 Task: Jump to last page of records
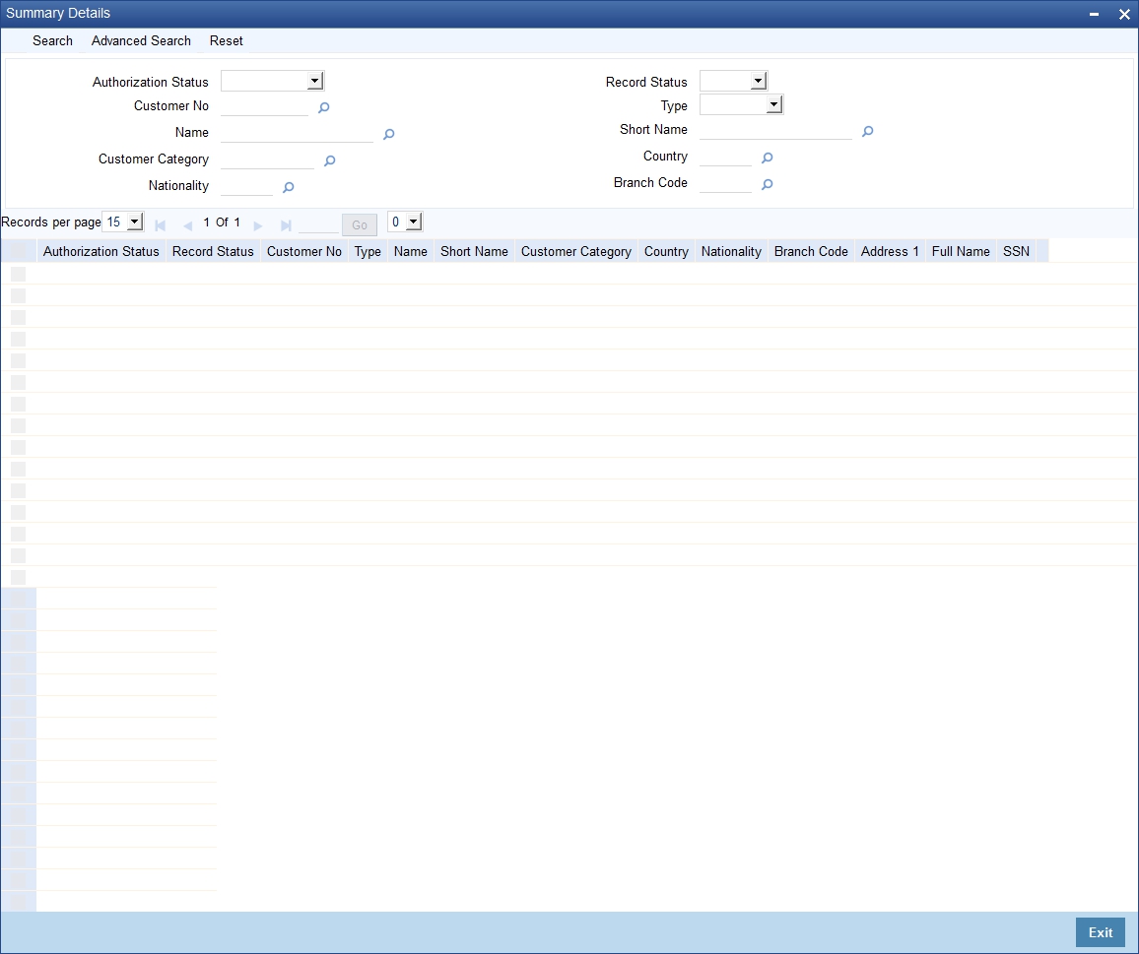click(x=286, y=225)
